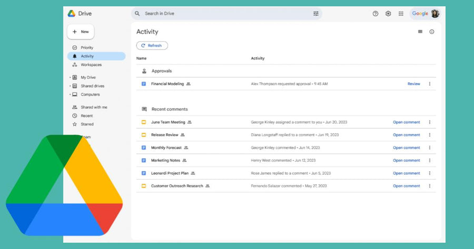Open comment for Leonardi Project Plan

click(x=406, y=173)
